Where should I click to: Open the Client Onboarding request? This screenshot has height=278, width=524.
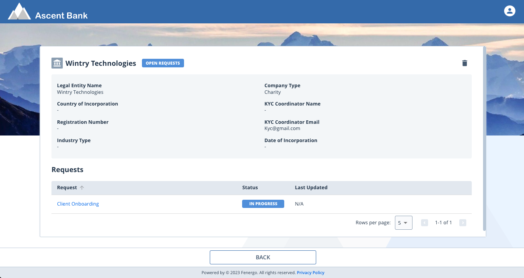(78, 203)
